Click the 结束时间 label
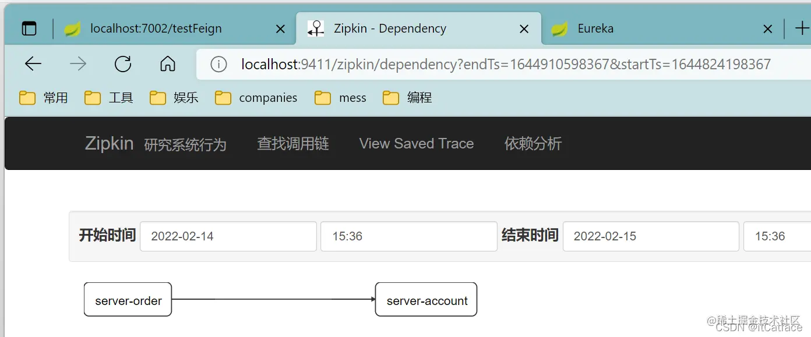The width and height of the screenshot is (811, 337). (530, 236)
